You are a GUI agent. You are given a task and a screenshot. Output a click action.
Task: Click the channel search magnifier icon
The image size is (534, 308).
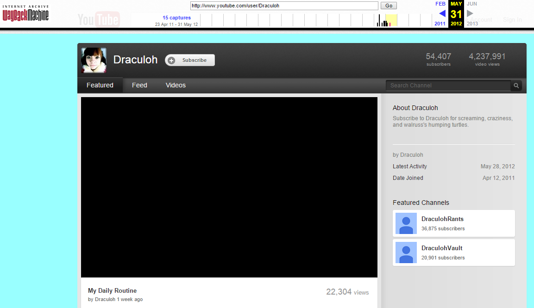click(516, 86)
